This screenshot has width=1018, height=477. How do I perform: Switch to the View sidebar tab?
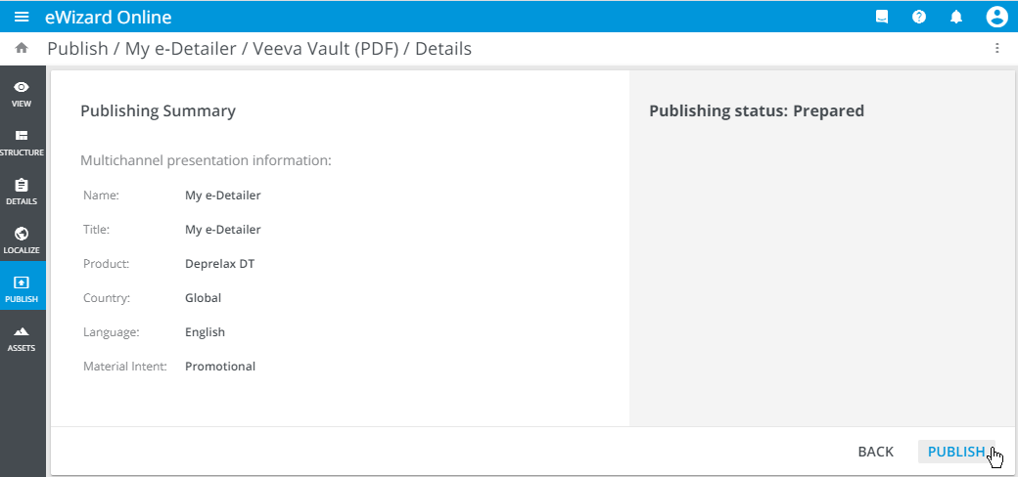coord(22,93)
